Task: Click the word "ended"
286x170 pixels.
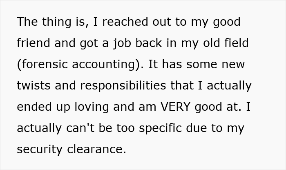Action: click(34, 107)
